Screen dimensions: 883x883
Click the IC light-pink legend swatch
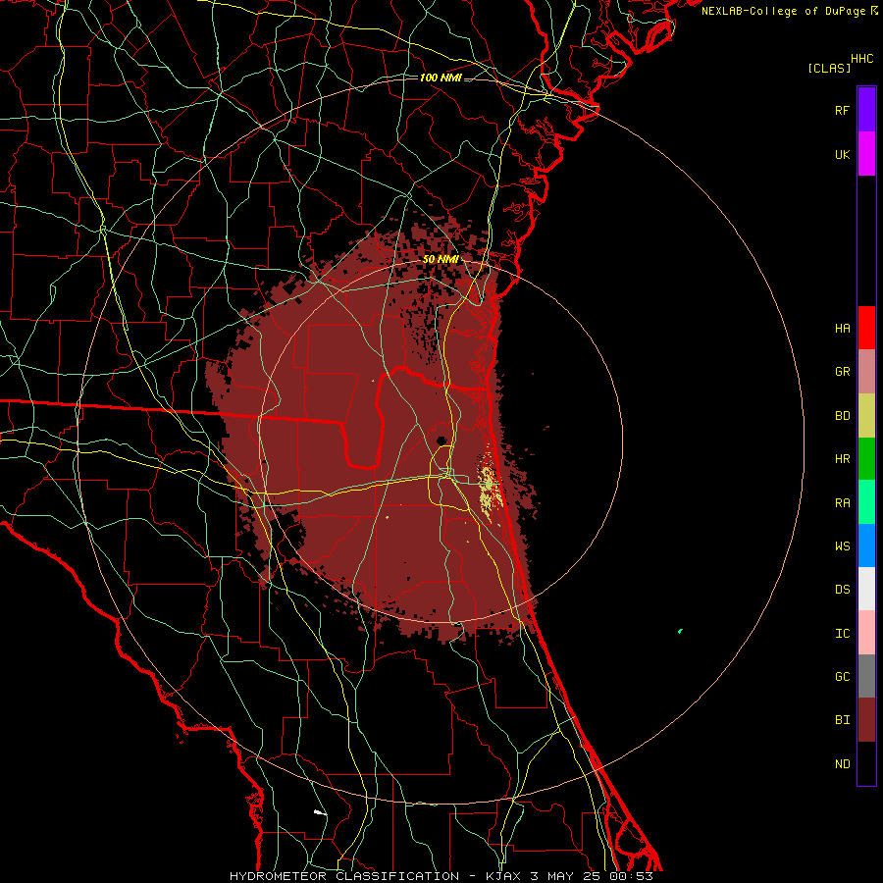pyautogui.click(x=866, y=633)
